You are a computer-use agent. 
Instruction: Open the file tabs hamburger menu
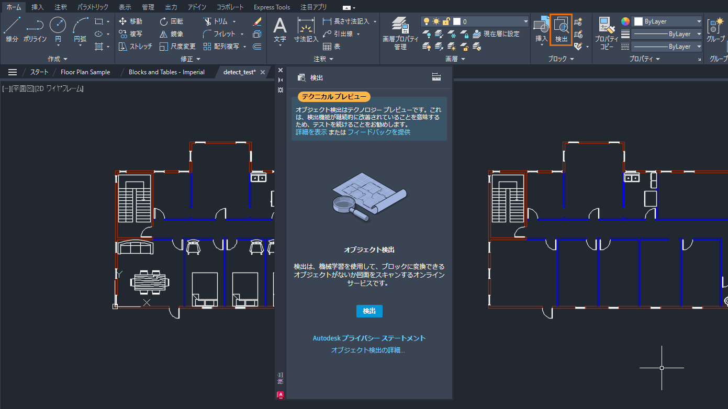[x=13, y=72]
